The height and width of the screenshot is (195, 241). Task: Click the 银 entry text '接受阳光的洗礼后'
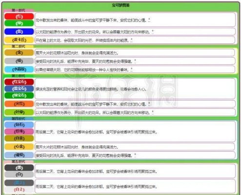[50, 61]
